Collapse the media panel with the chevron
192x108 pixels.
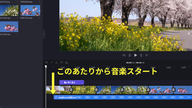(44, 34)
